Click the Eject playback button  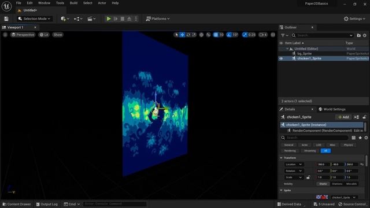point(129,18)
